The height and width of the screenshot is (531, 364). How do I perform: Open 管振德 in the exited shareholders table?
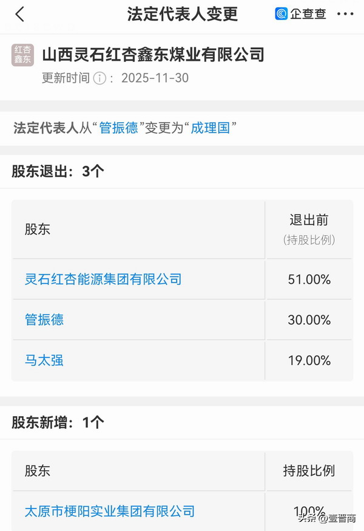[x=44, y=320]
